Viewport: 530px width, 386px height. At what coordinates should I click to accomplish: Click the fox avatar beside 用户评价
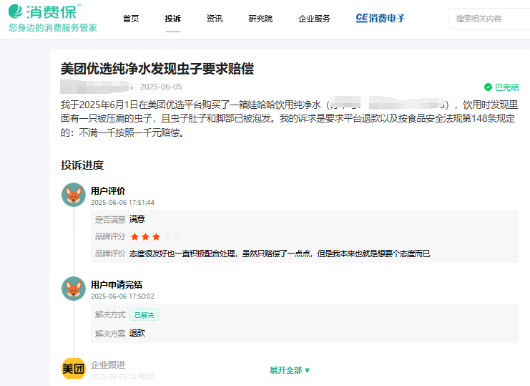(x=74, y=195)
